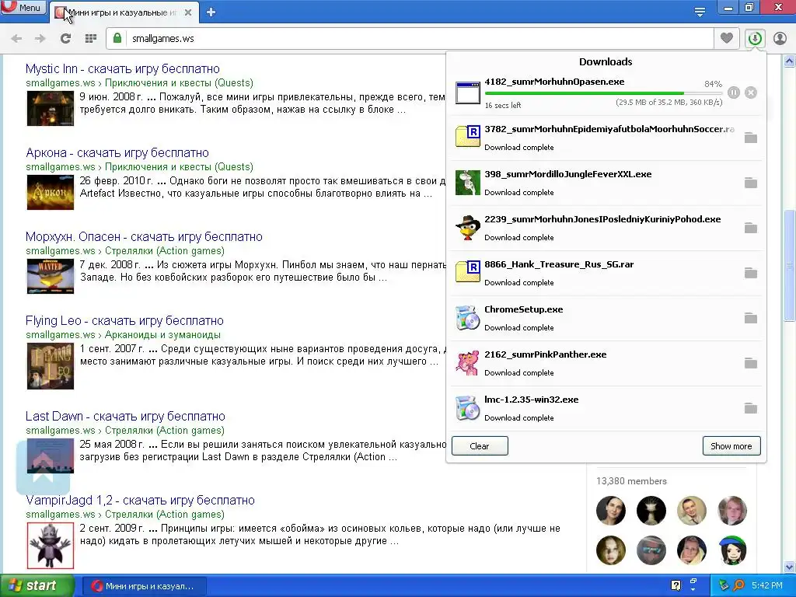Viewport: 796px width, 597px height.
Task: Toggle the Downloads toolbar icon
Action: (755, 38)
